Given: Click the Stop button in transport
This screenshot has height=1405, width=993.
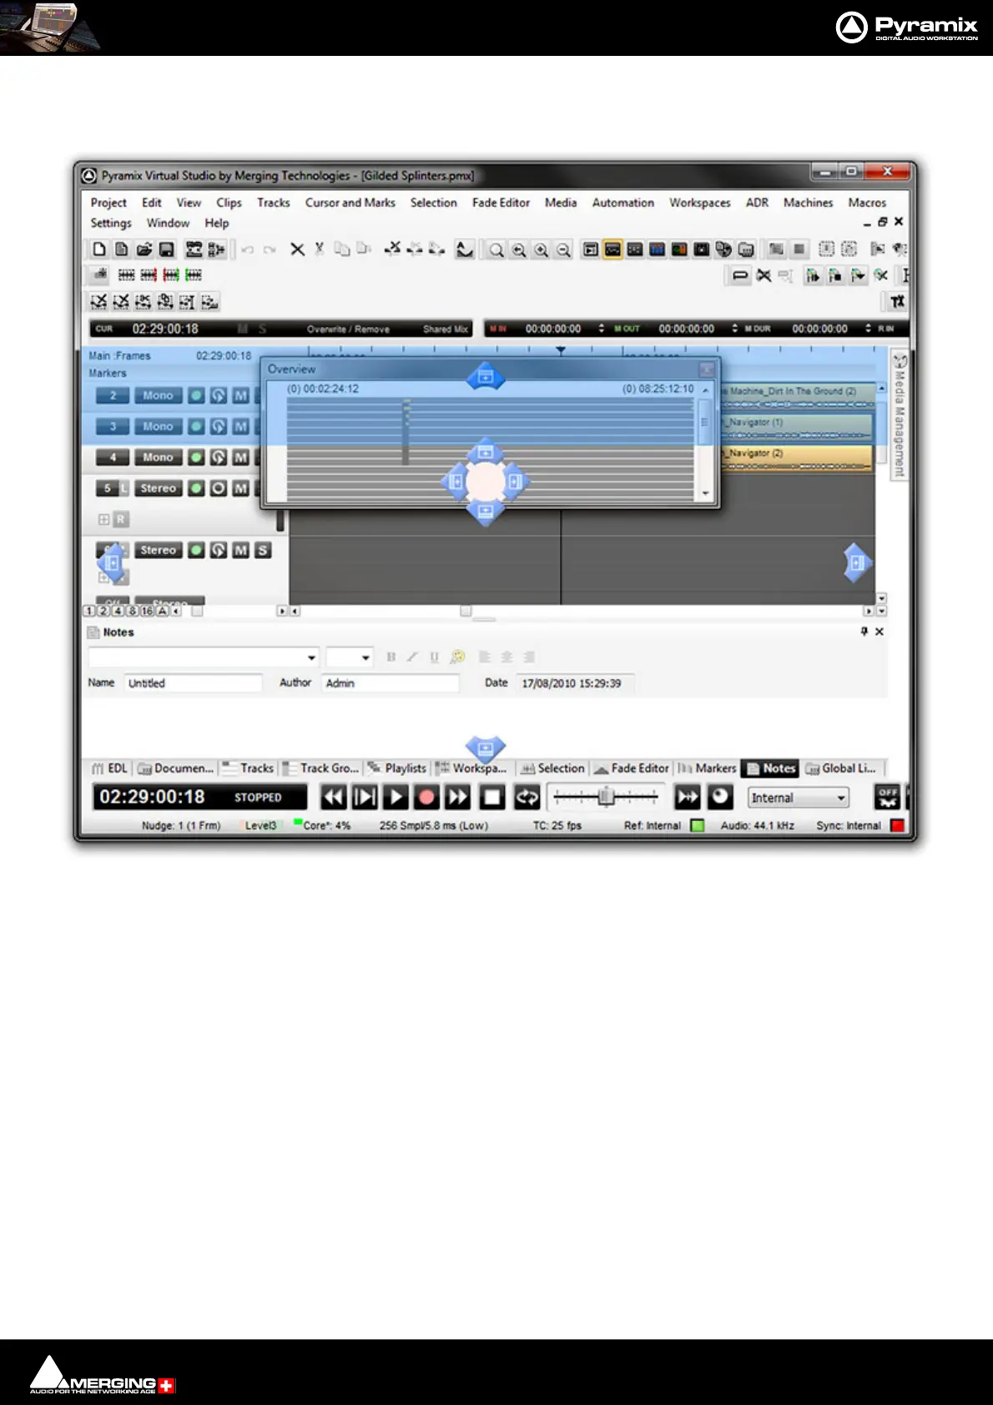Looking at the screenshot, I should [492, 797].
